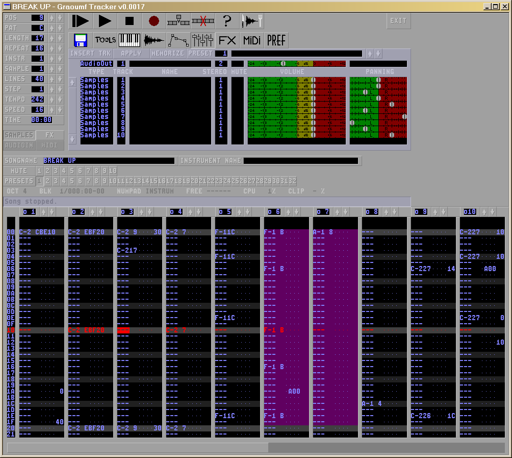
Task: Mute track 5 in MUTE row
Action: pyautogui.click(x=72, y=171)
